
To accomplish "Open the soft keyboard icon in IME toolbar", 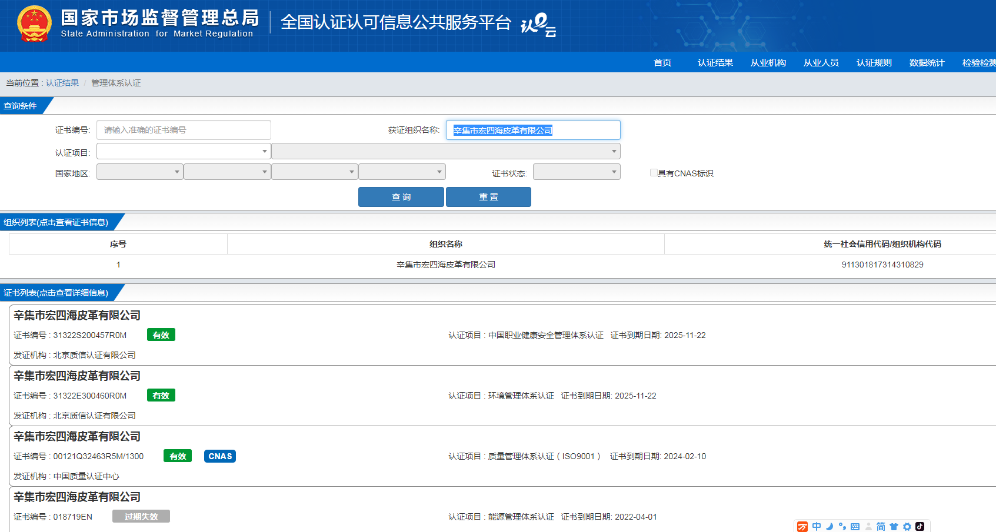I will click(855, 527).
